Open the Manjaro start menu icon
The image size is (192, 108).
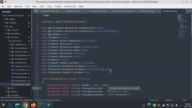tap(10, 105)
